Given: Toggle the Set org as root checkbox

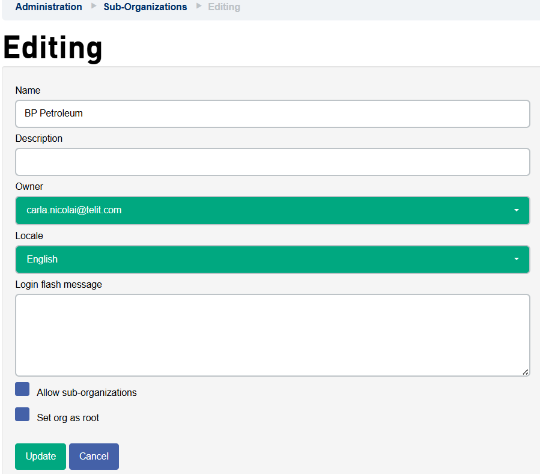Looking at the screenshot, I should [22, 414].
